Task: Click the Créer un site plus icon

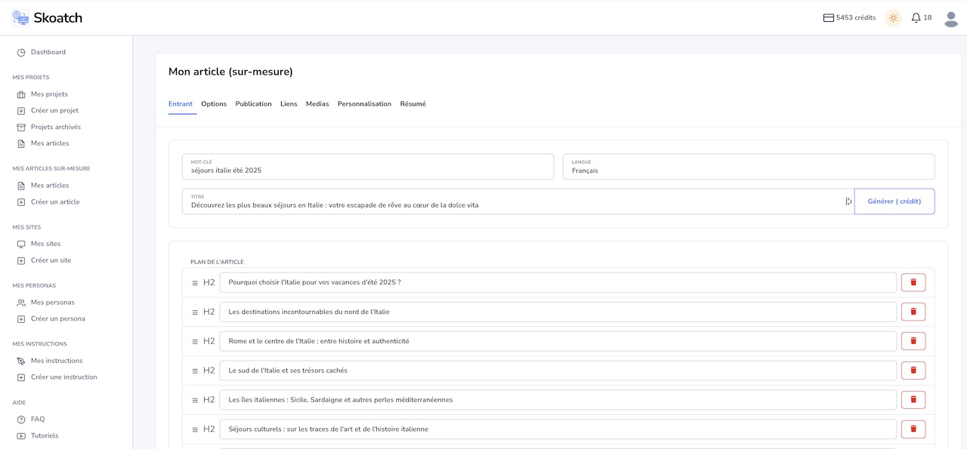Action: [21, 261]
